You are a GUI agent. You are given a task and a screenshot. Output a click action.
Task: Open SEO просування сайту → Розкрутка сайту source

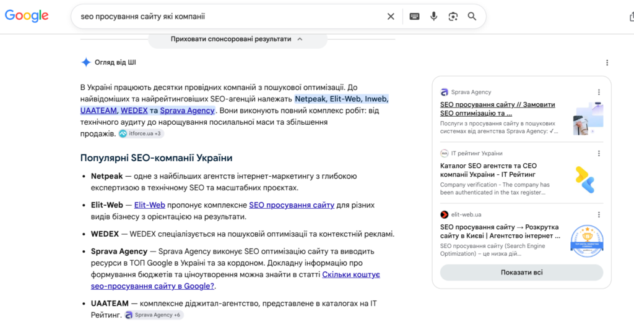click(500, 231)
